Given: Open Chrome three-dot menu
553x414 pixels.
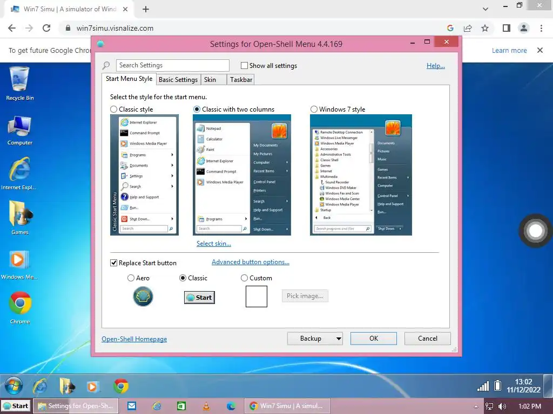Looking at the screenshot, I should pos(541,28).
